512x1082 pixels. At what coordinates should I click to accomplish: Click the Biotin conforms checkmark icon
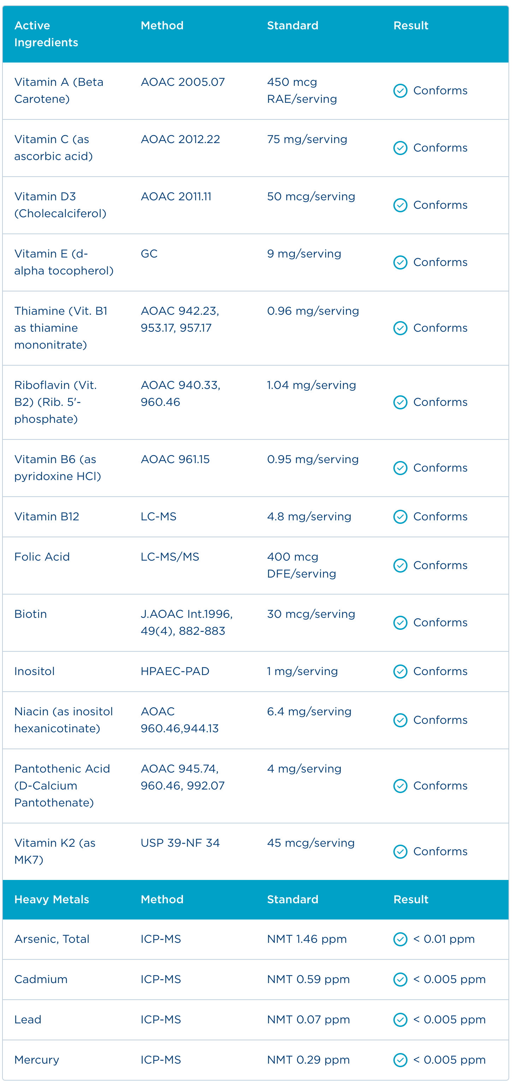click(x=400, y=622)
